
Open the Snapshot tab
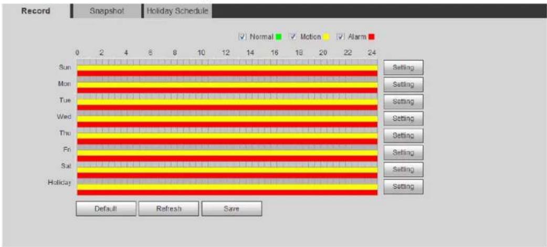coord(107,11)
